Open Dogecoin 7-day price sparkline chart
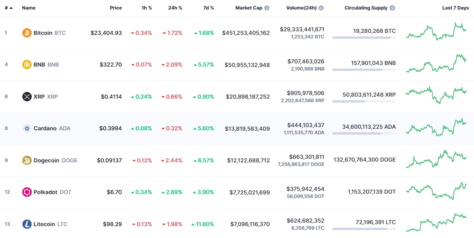 tap(436, 159)
